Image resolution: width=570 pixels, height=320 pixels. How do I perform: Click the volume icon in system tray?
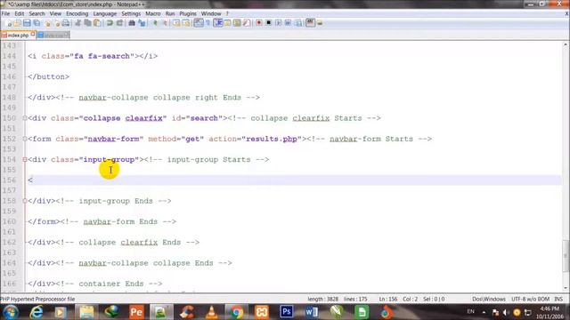506,312
